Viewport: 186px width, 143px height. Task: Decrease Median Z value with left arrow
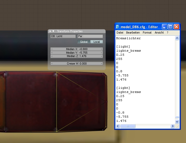click(x=52, y=56)
